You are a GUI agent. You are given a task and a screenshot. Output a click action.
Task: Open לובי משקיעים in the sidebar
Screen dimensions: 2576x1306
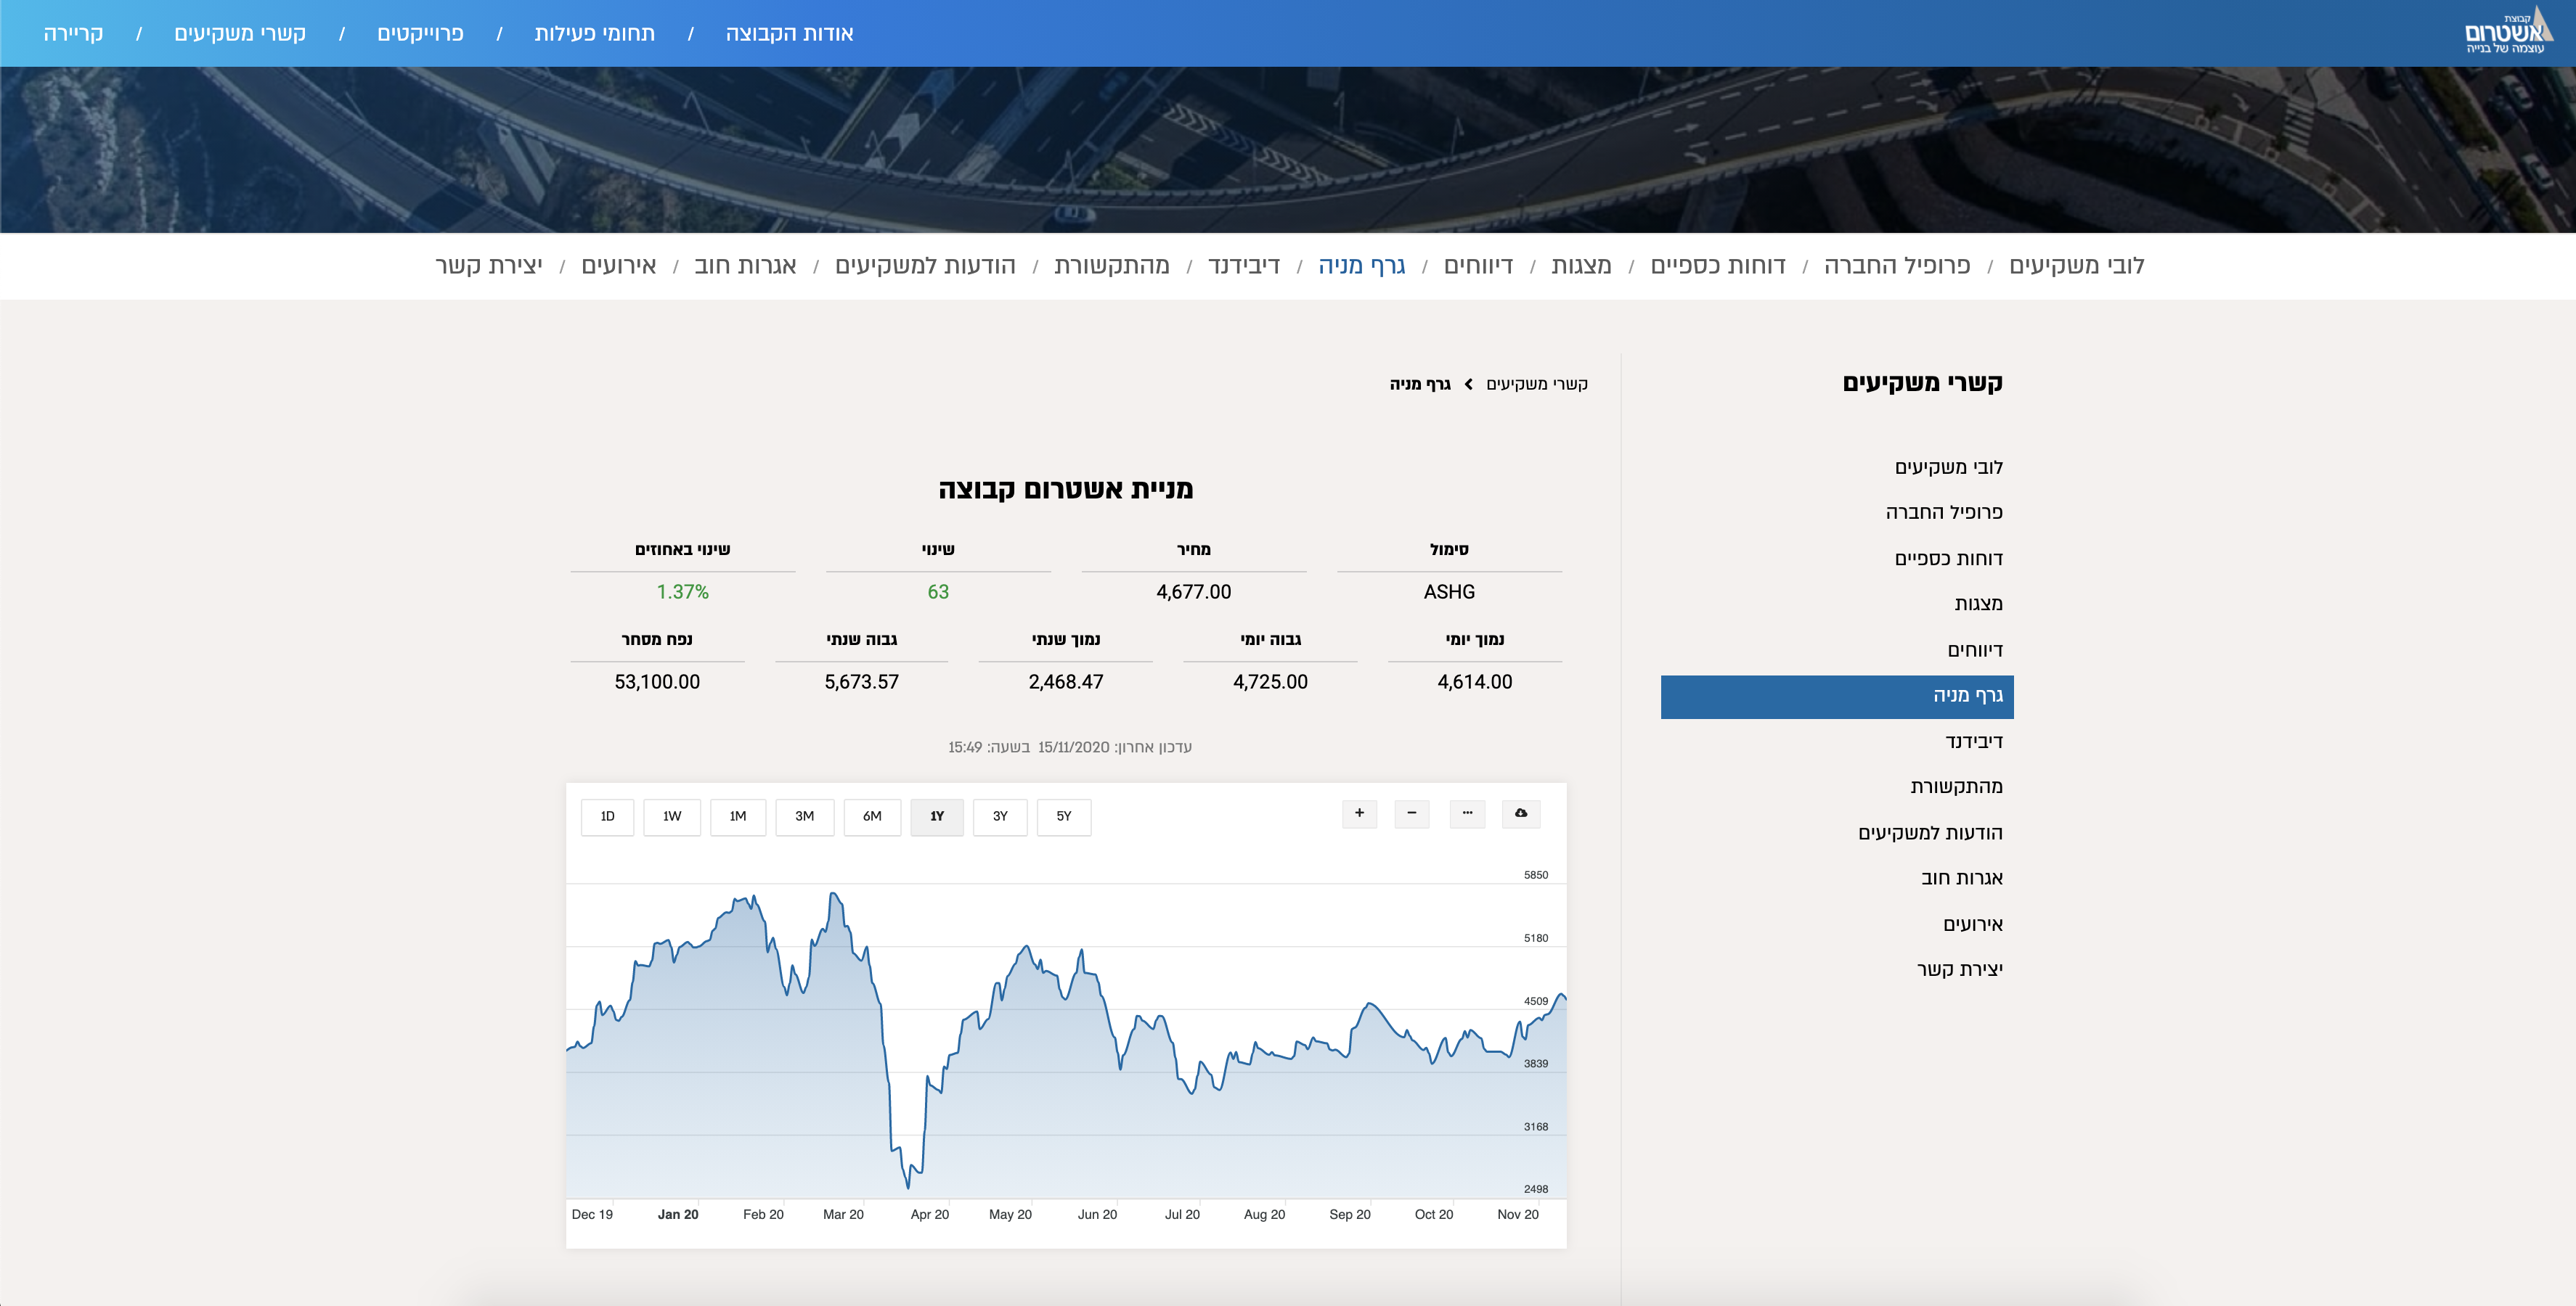pos(1948,467)
